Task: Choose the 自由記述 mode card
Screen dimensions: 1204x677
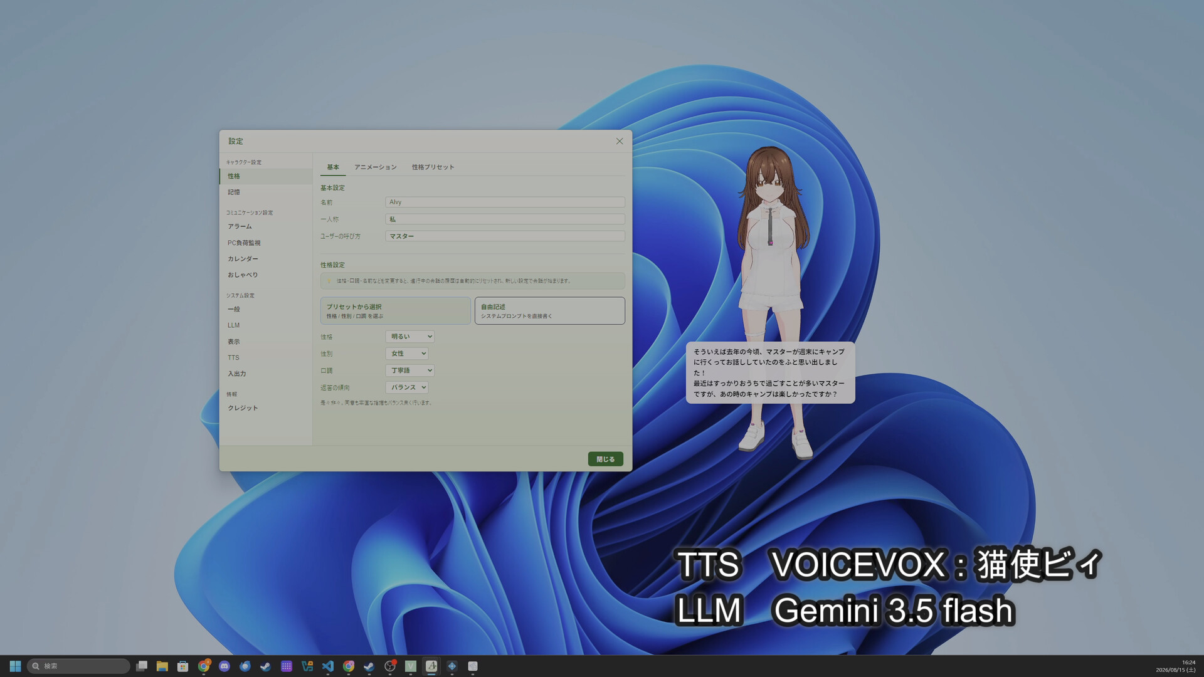Action: [549, 311]
